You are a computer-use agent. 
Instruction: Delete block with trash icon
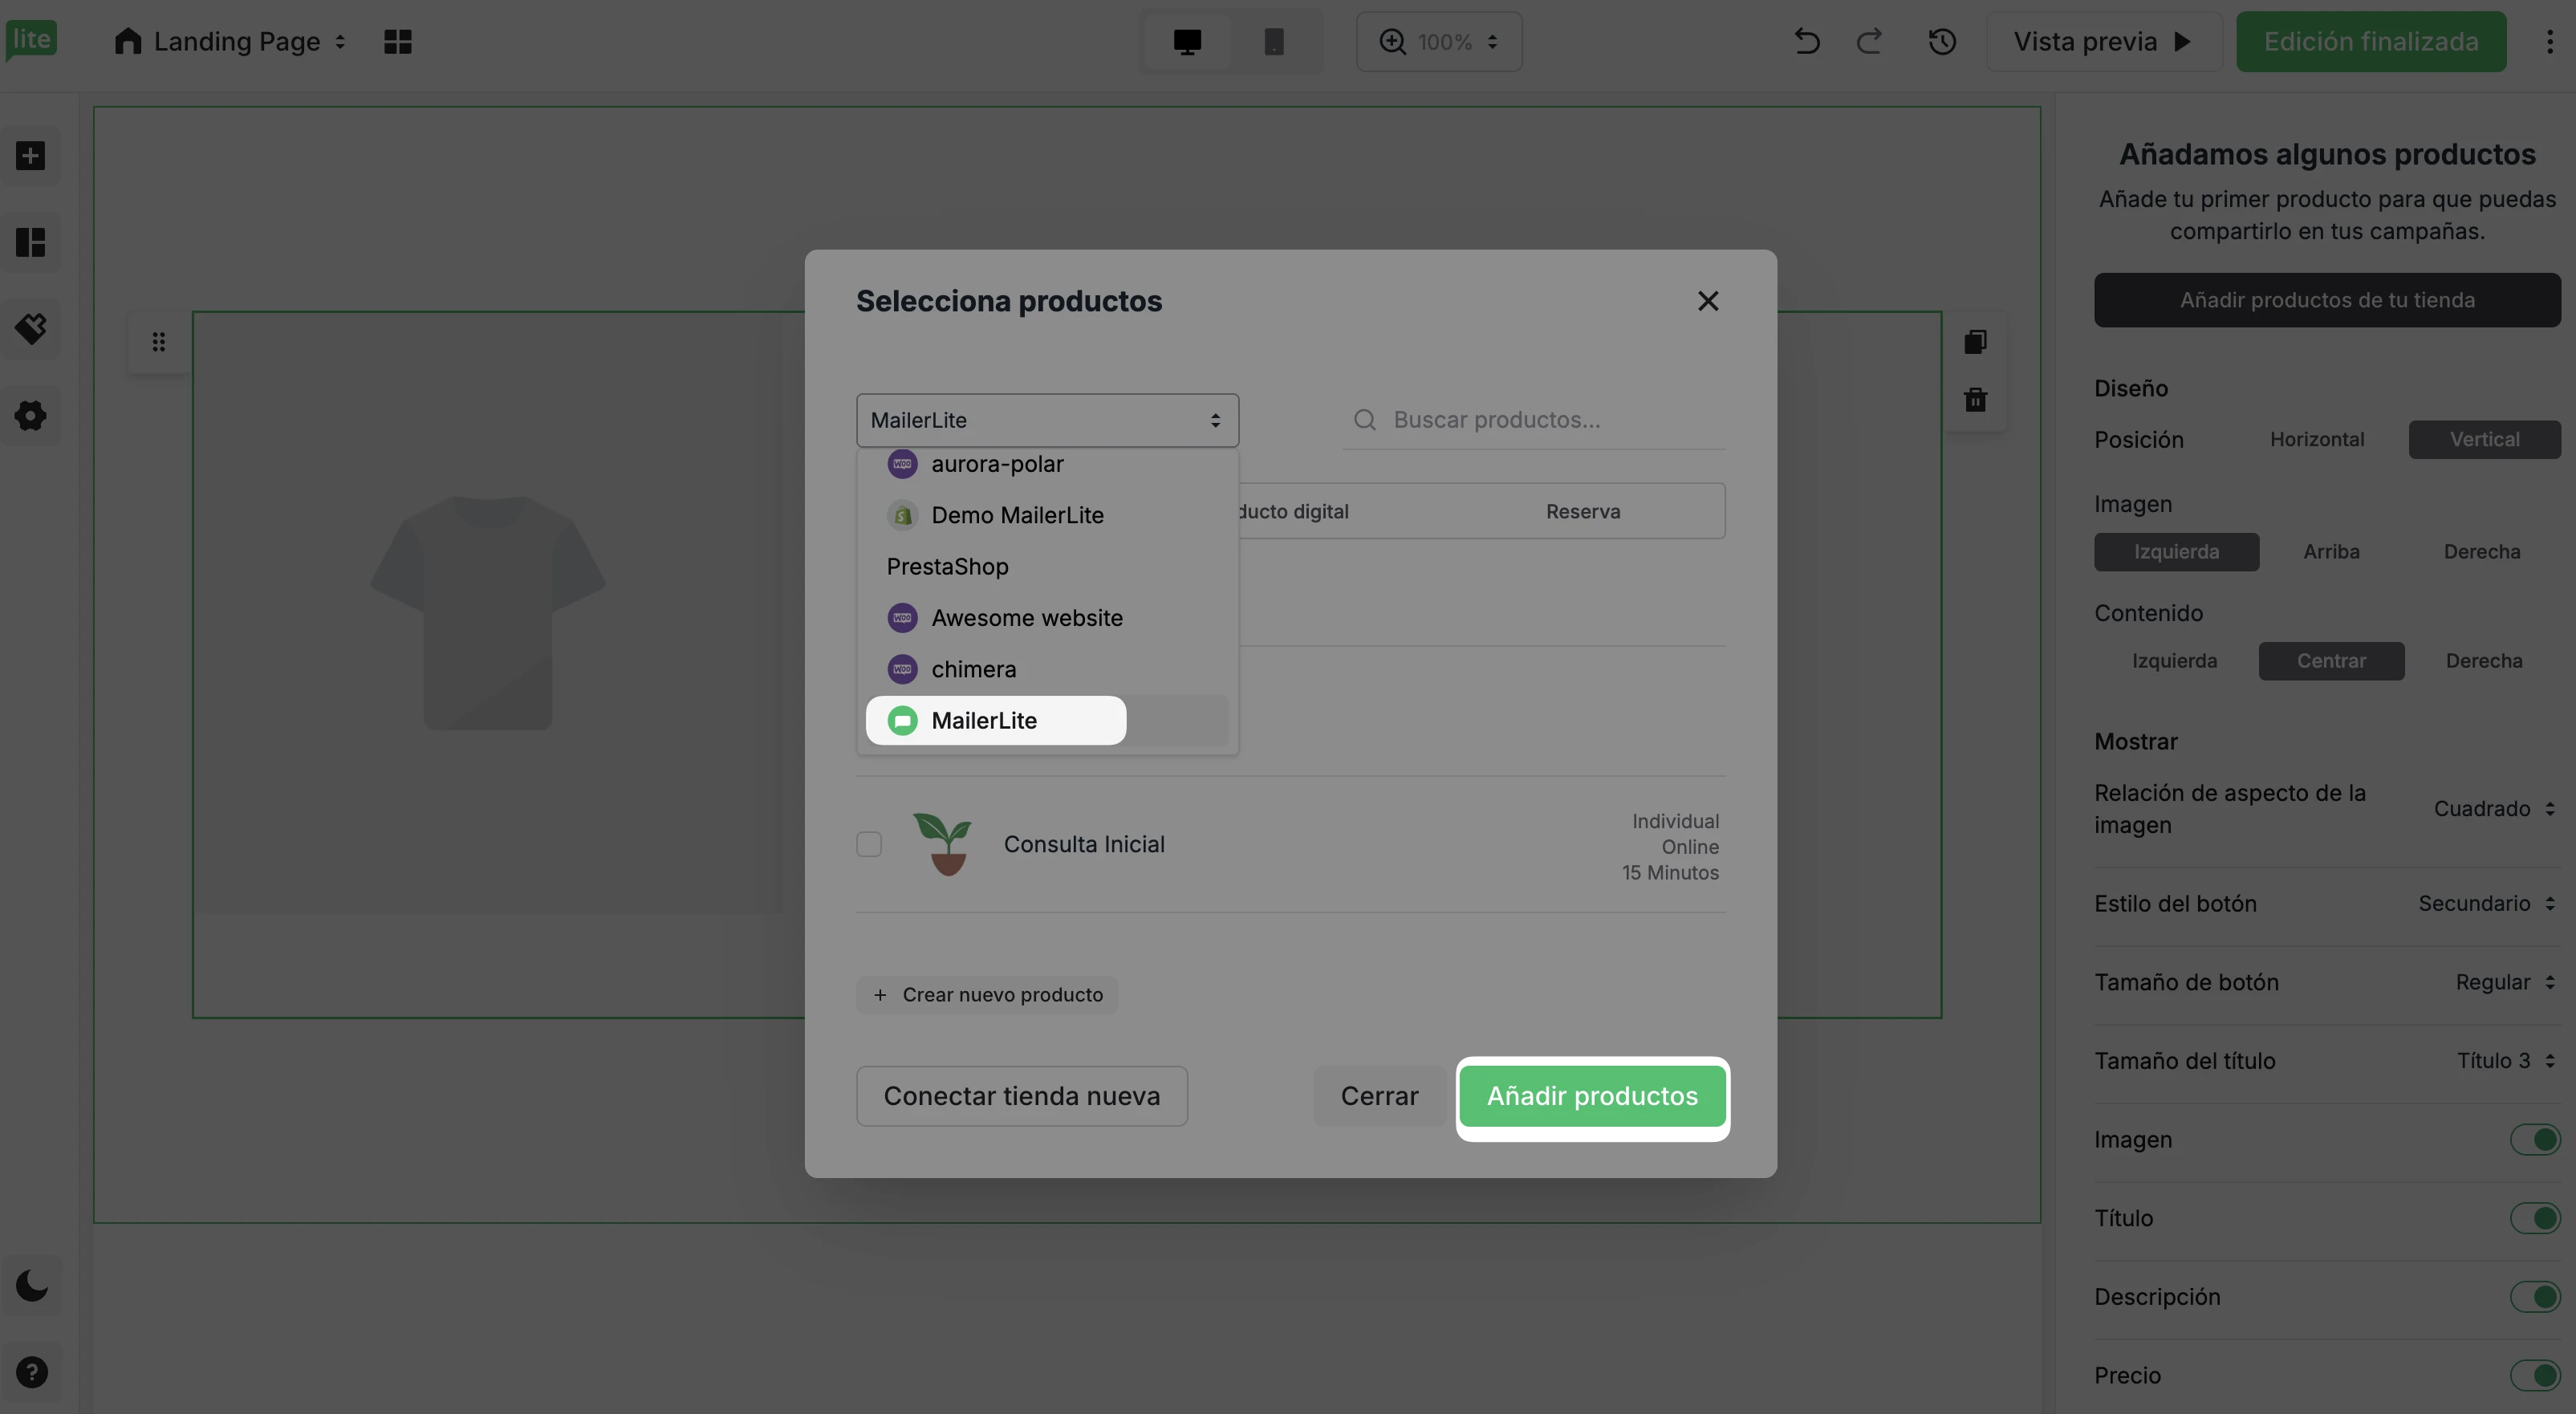click(x=1975, y=400)
